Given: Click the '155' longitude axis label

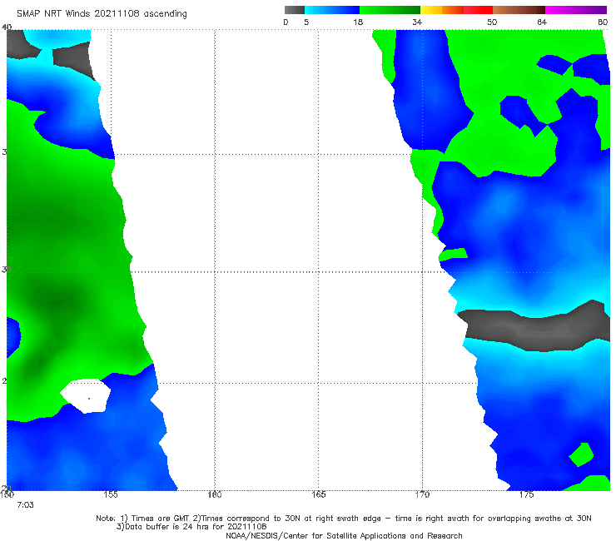Looking at the screenshot, I should click(x=111, y=494).
